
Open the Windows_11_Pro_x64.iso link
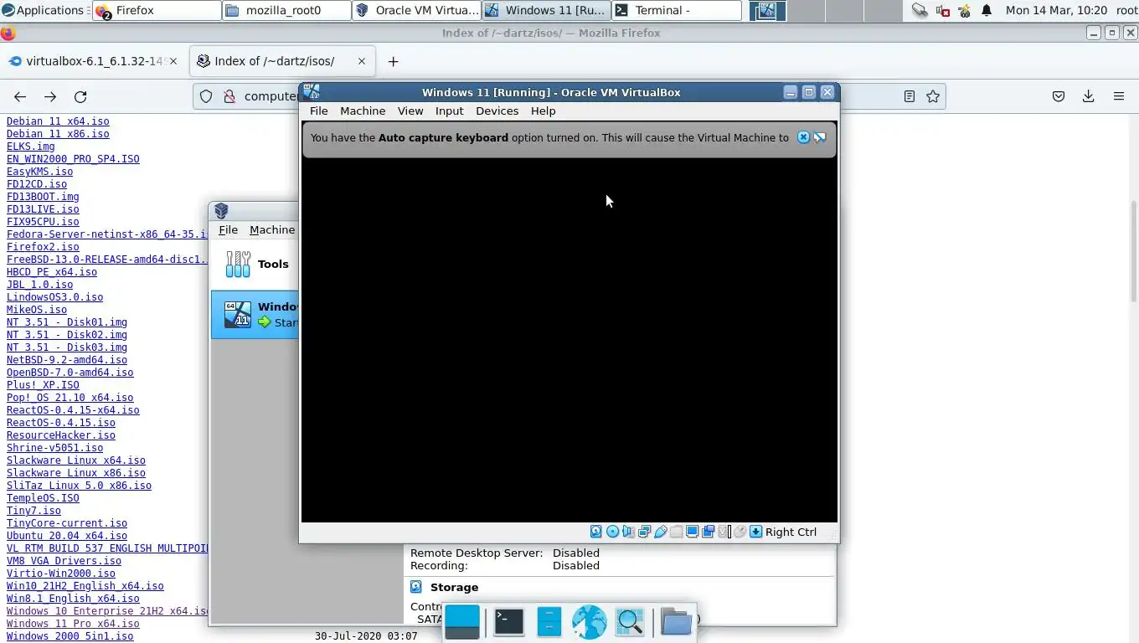(x=73, y=624)
